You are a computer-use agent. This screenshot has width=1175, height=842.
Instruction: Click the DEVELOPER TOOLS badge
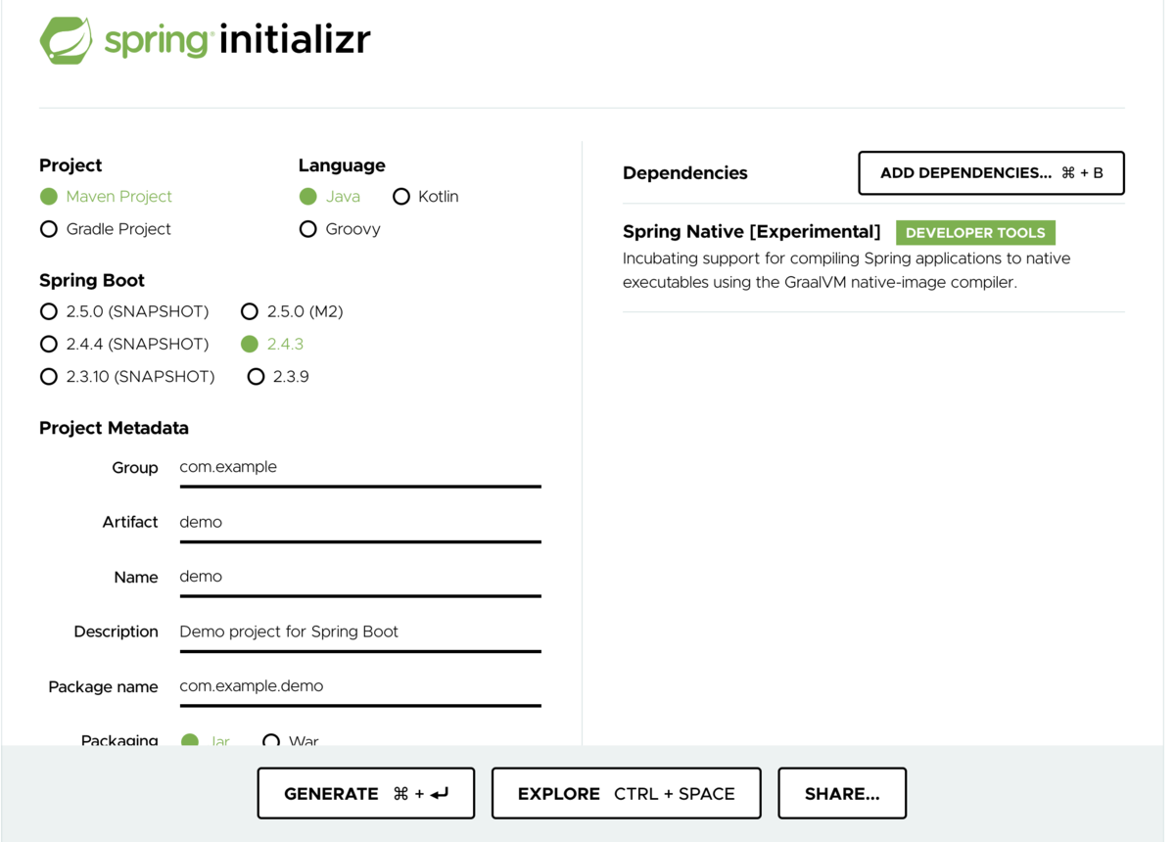pos(975,232)
